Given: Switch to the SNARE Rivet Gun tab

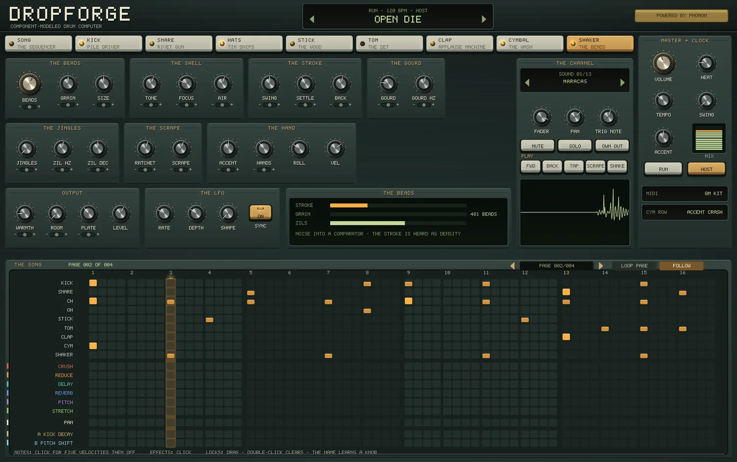Looking at the screenshot, I should (179, 43).
